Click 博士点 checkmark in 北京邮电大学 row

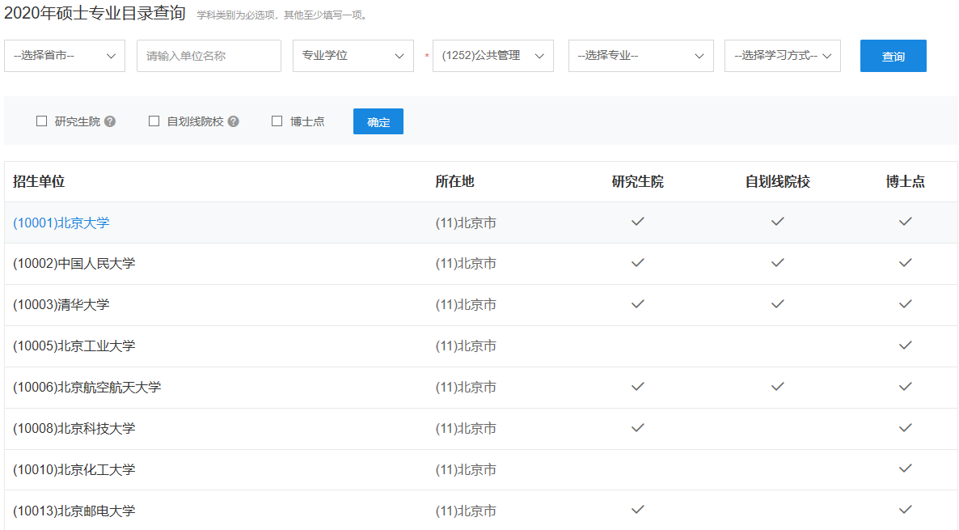(x=905, y=509)
